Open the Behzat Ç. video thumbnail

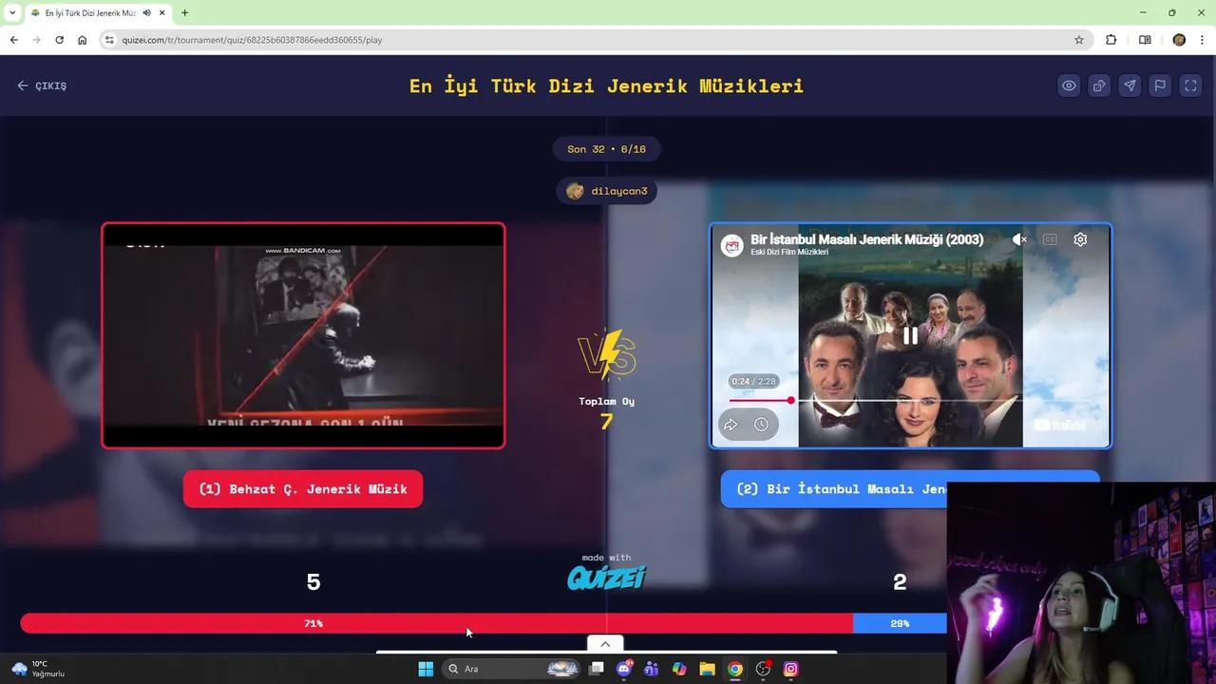pyautogui.click(x=303, y=335)
